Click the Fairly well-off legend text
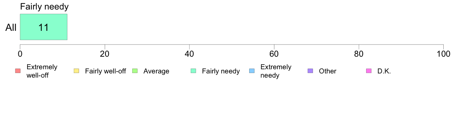The image size is (454, 140). [x=105, y=71]
